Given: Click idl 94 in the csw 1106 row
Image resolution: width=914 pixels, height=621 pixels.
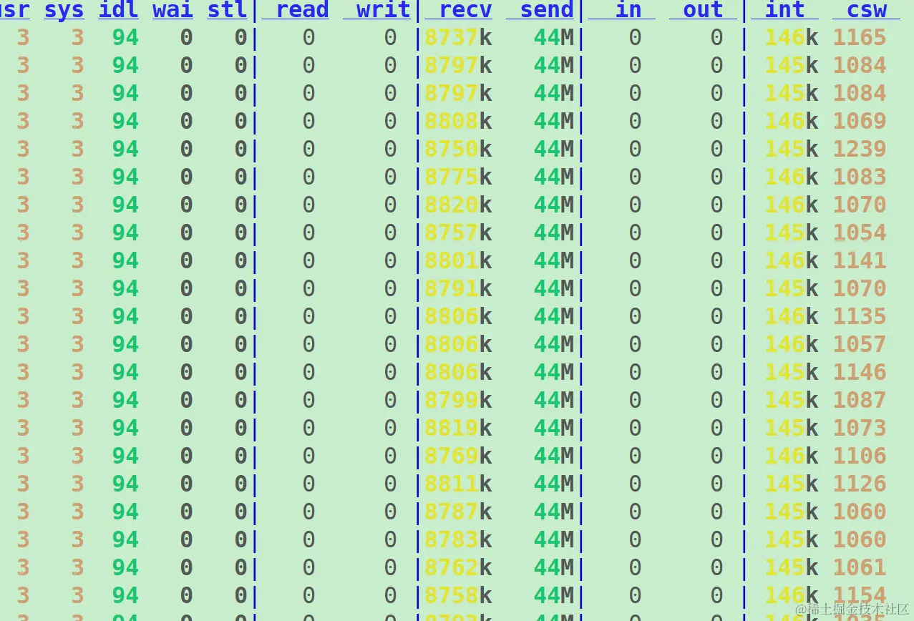Looking at the screenshot, I should click(125, 456).
